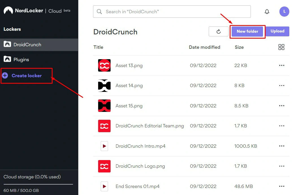Click the Plugins locker icon in sidebar
The width and height of the screenshot is (293, 195).
pos(7,59)
